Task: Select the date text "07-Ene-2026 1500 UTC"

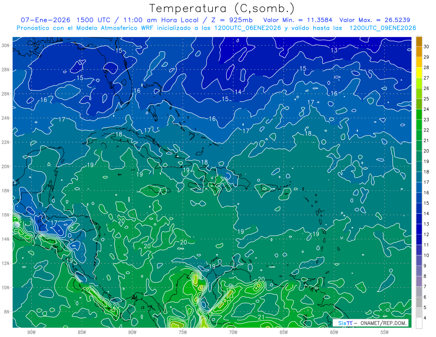Action: [65, 20]
